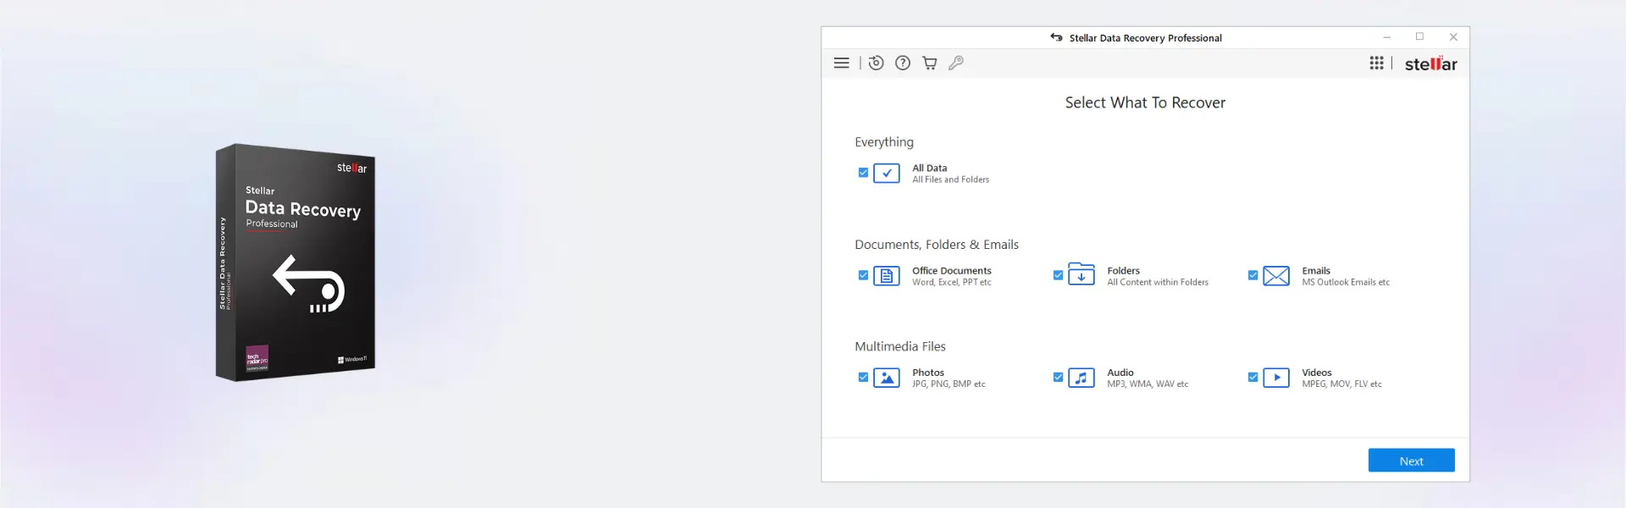Click the Videos play icon
This screenshot has height=508, width=1626.
coord(1276,378)
